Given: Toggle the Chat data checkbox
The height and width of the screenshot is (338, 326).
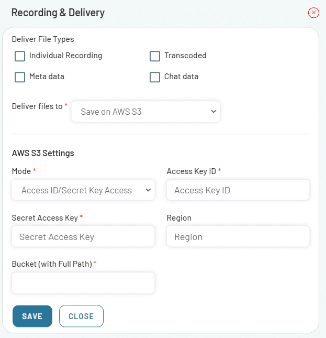Looking at the screenshot, I should (x=155, y=77).
